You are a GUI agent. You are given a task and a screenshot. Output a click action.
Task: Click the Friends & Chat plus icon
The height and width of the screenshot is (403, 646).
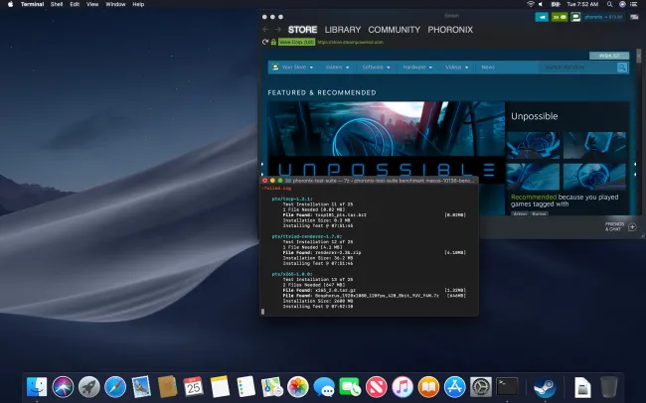pyautogui.click(x=632, y=227)
